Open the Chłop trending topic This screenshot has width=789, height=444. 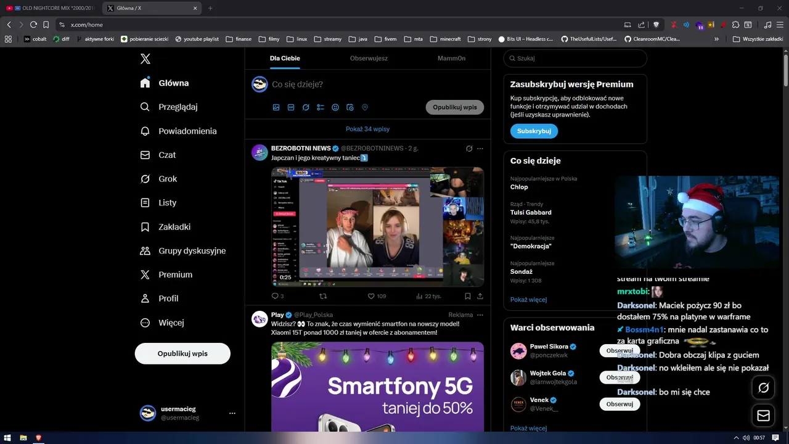519,187
